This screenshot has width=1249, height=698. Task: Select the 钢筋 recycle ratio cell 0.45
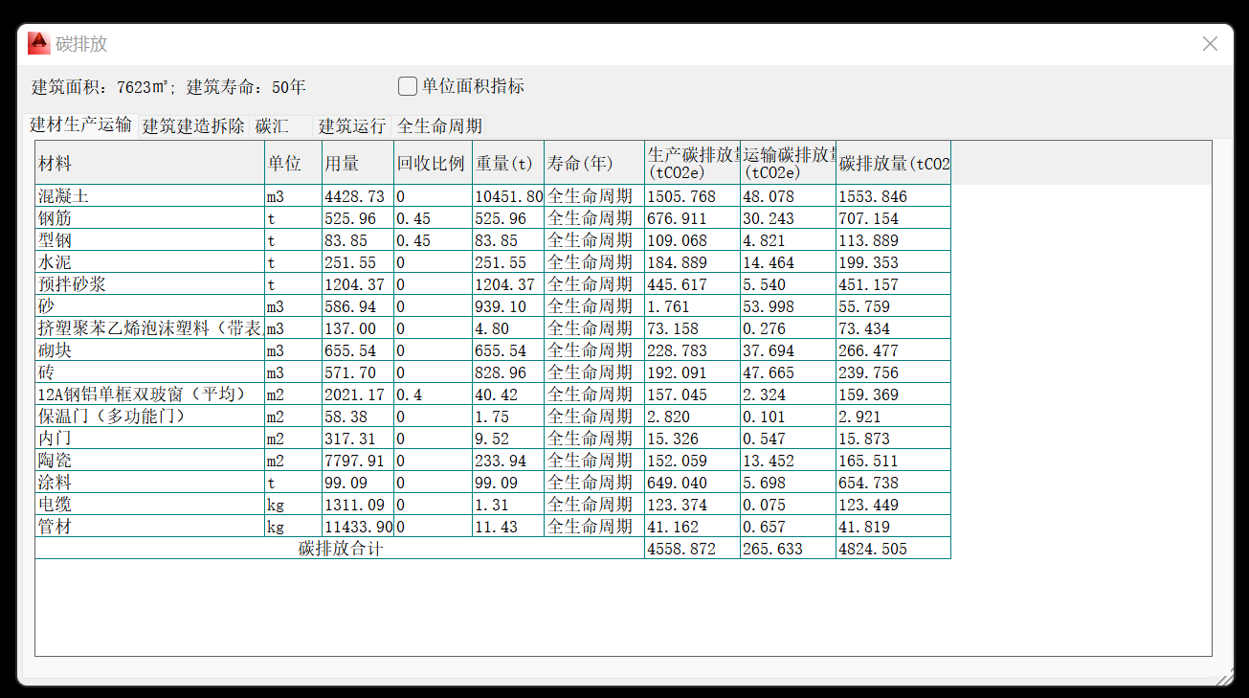tap(433, 218)
